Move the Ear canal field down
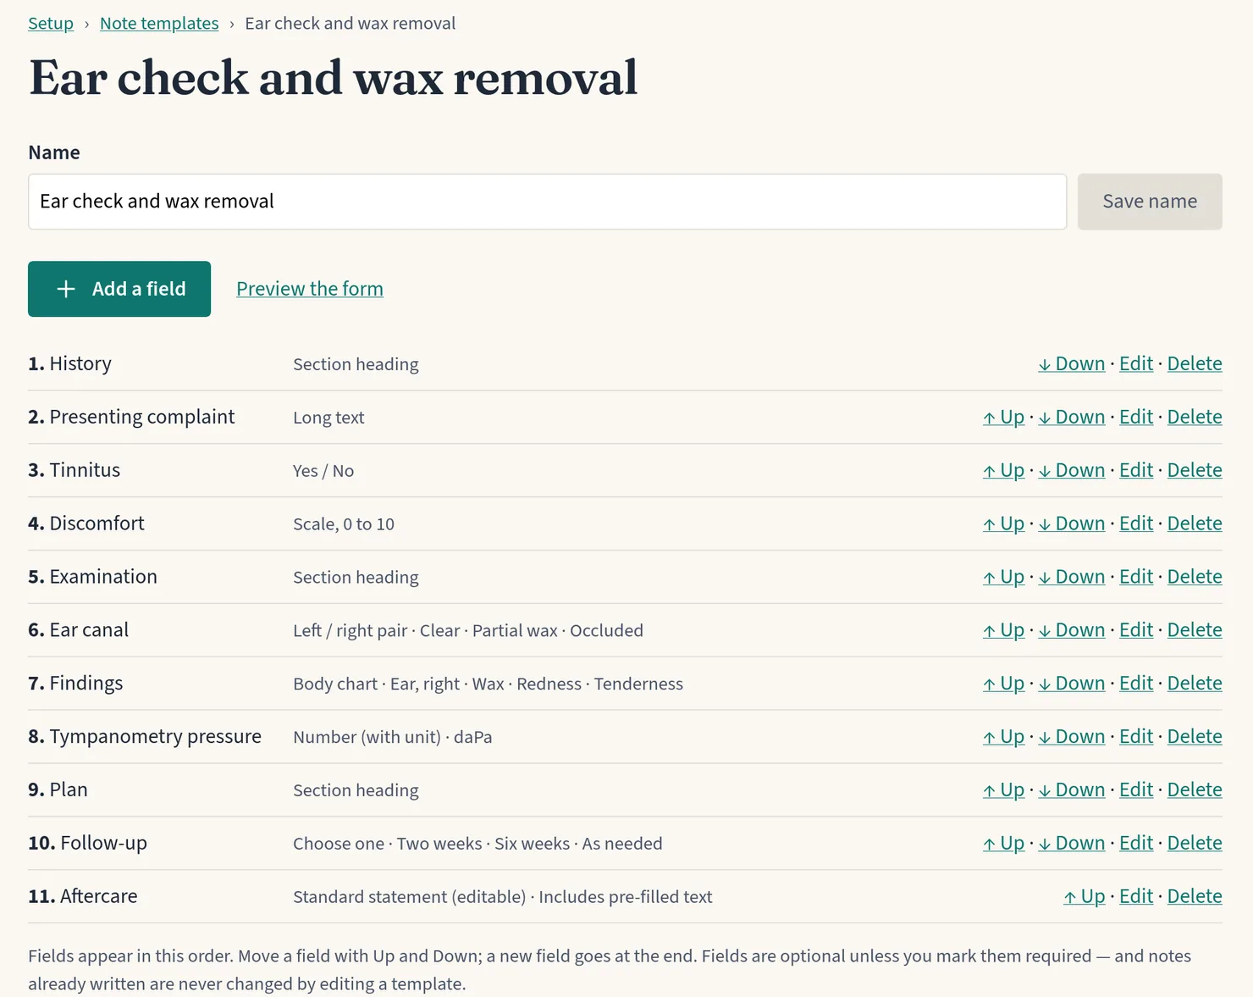Screen dimensions: 1253x997 [1072, 630]
